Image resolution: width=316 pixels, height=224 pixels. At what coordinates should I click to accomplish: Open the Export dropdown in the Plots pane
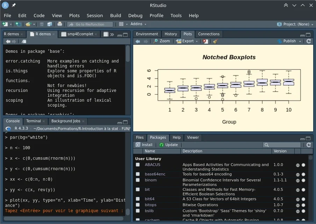pyautogui.click(x=187, y=41)
